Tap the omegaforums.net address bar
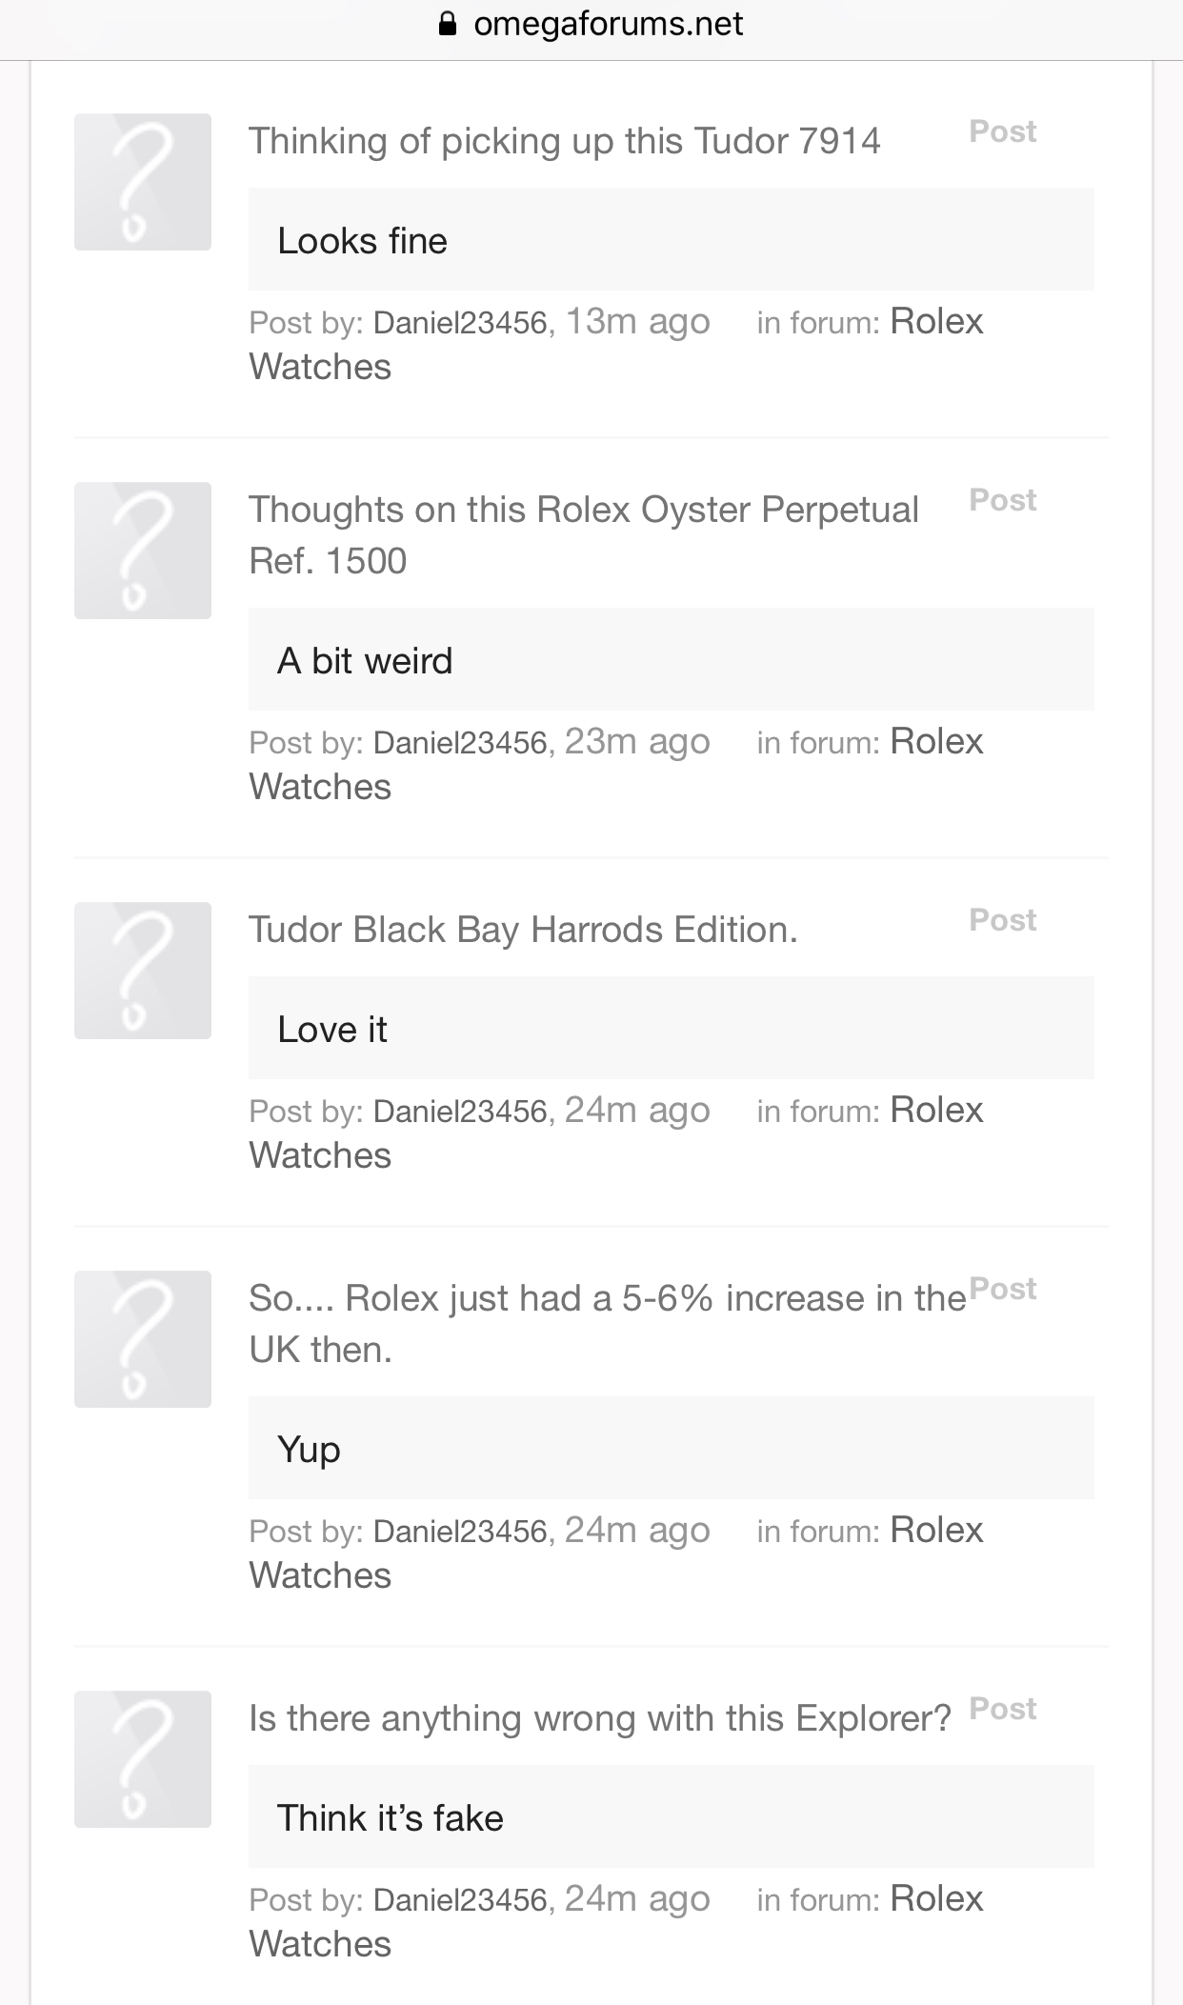The image size is (1183, 2005). tap(607, 24)
